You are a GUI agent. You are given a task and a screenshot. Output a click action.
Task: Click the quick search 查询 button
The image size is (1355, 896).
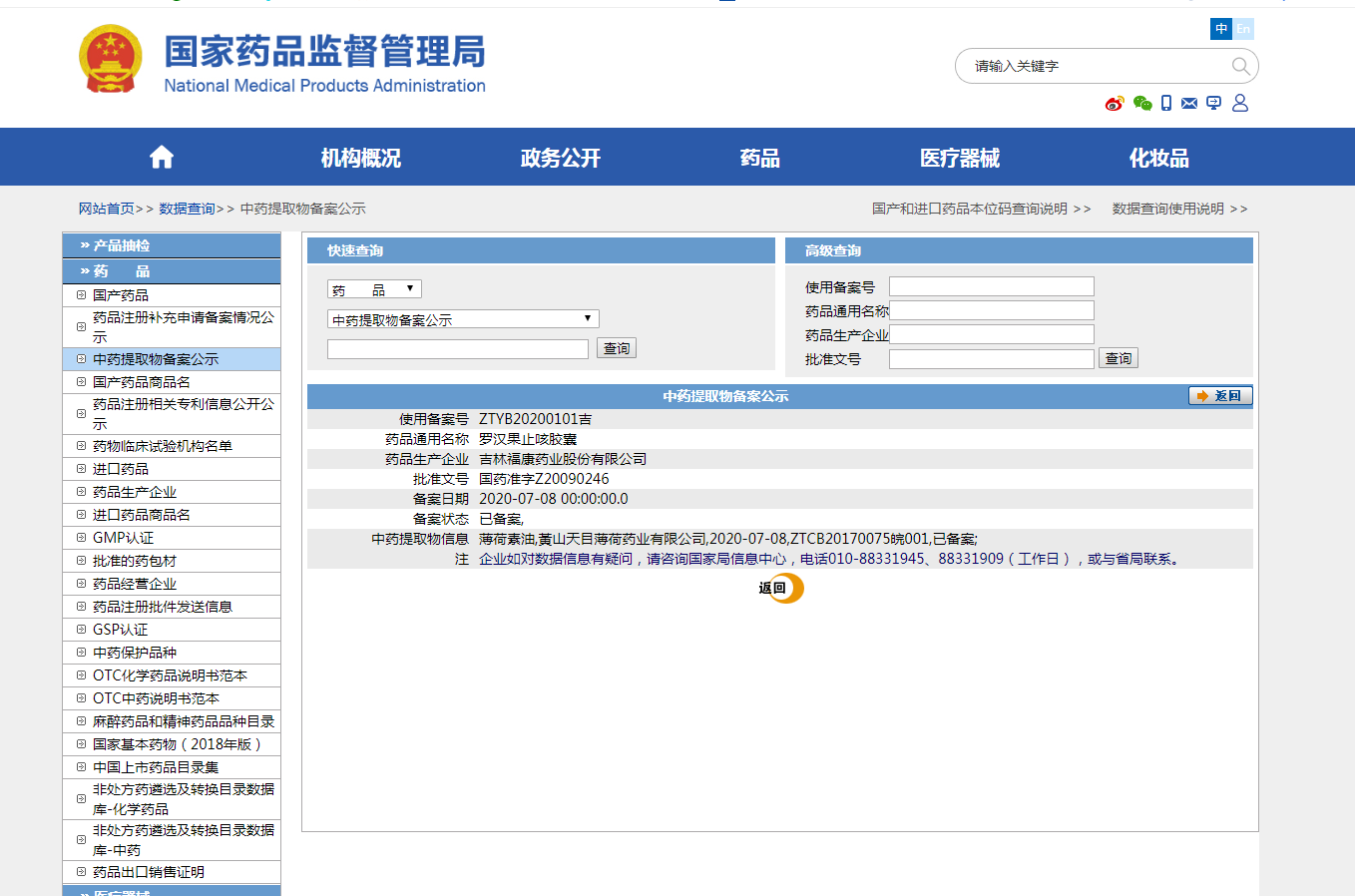pyautogui.click(x=616, y=348)
